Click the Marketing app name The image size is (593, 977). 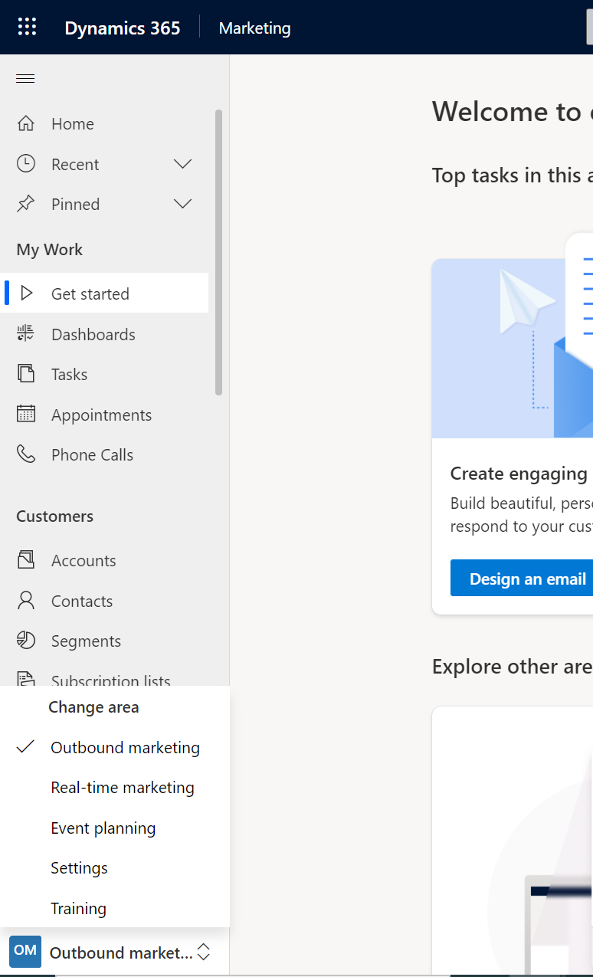pyautogui.click(x=254, y=28)
